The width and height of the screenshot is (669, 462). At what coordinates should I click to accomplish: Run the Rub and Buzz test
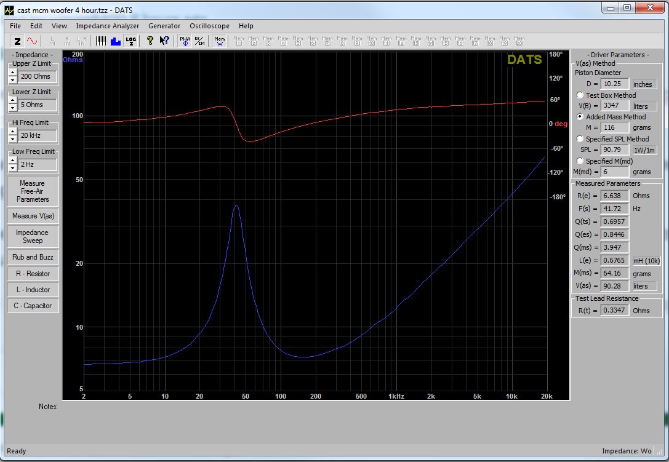(x=33, y=257)
